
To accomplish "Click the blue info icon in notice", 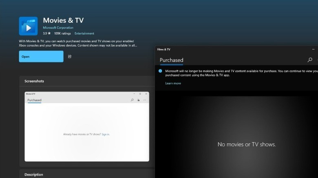I will click(x=160, y=71).
